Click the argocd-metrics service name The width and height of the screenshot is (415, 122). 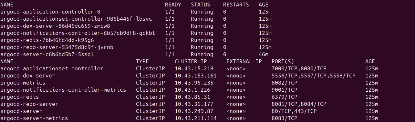[23, 83]
